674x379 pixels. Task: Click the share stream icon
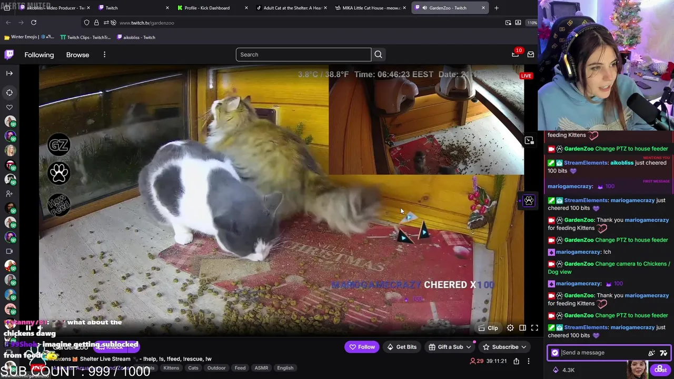516,361
